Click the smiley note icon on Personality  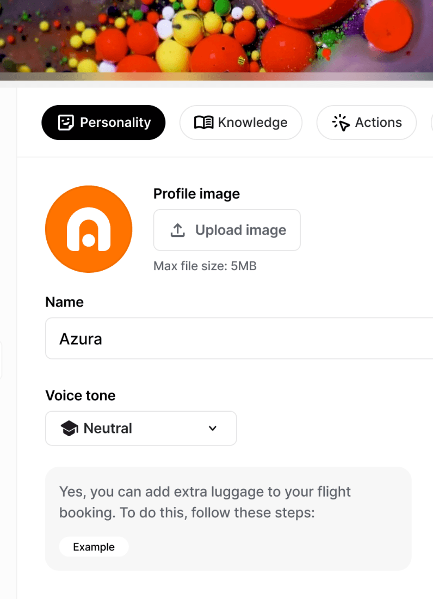[x=66, y=123]
